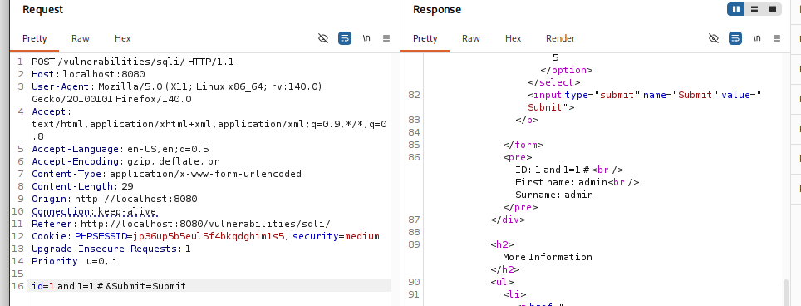Switch to the Response panel's Raw tab

471,38
